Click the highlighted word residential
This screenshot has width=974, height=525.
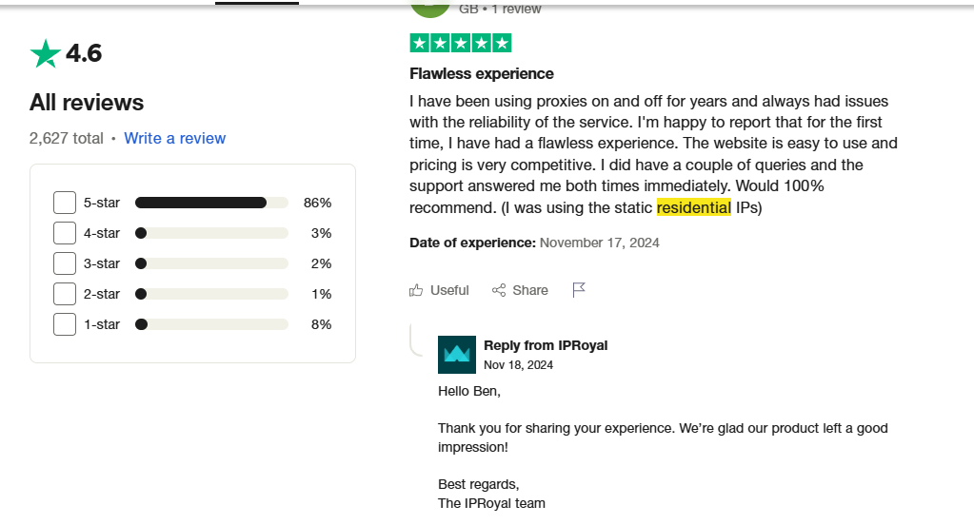pos(694,208)
